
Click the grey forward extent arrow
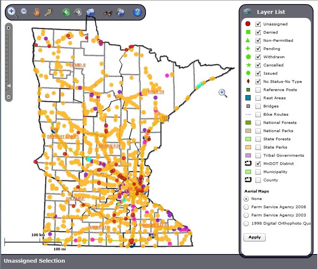(78, 12)
